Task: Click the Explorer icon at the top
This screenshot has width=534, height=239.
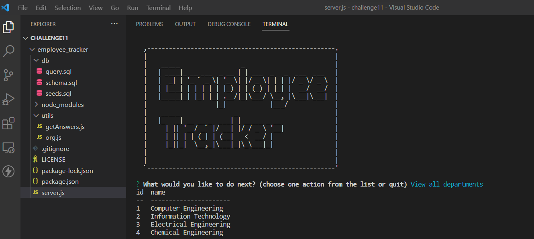Action: point(8,27)
